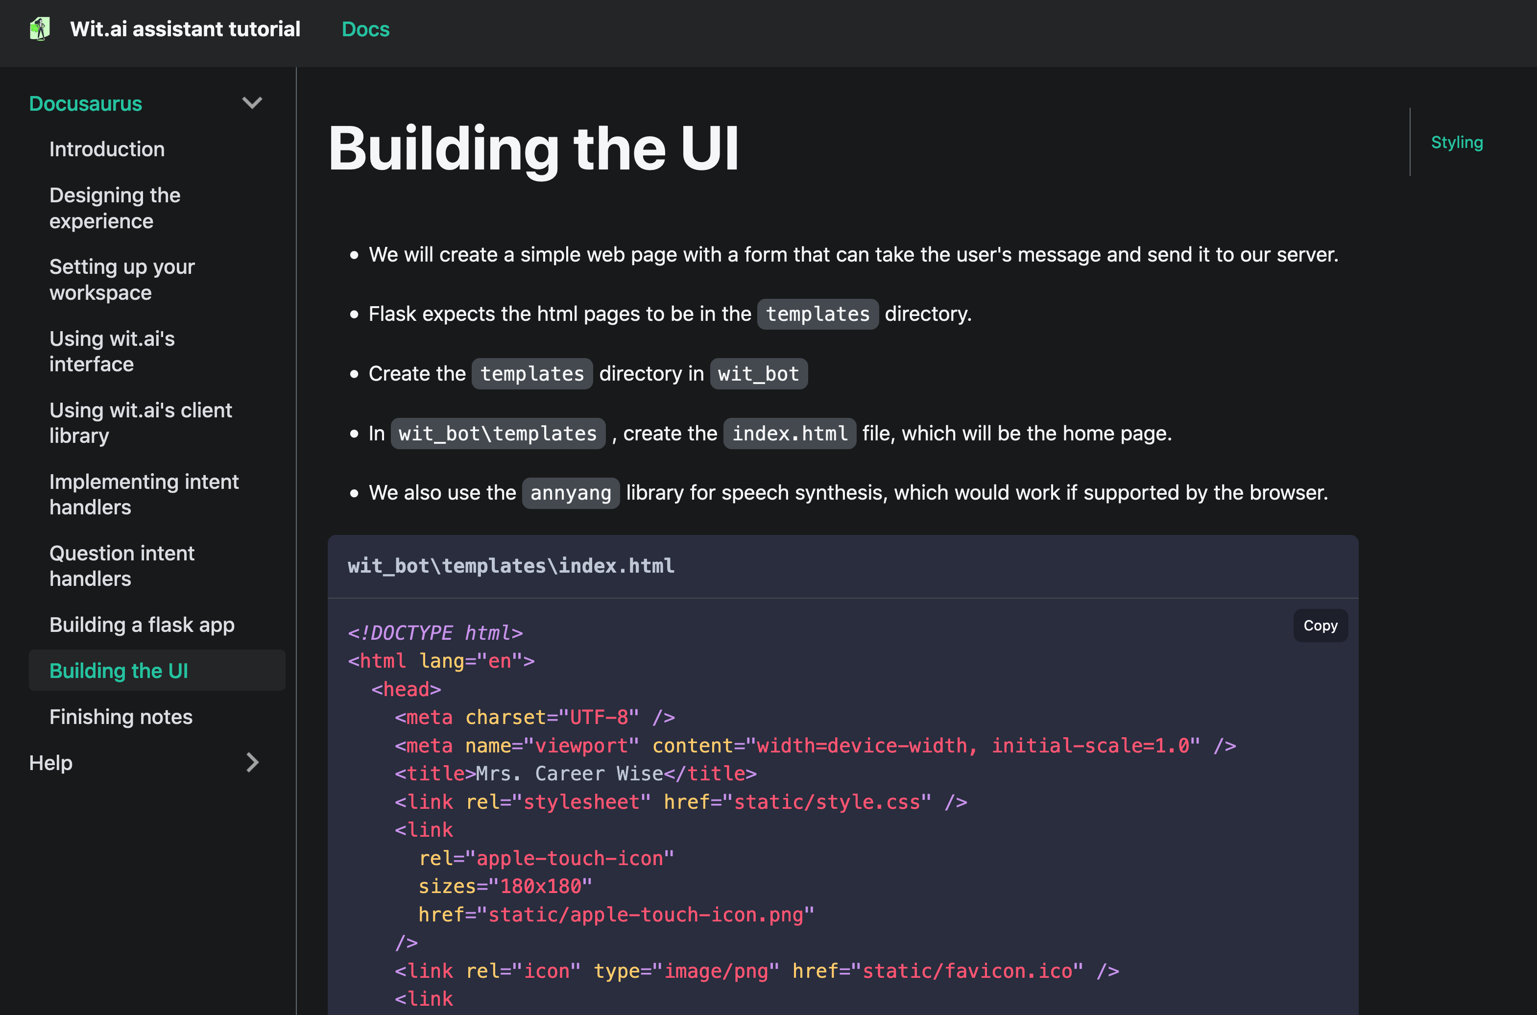This screenshot has width=1537, height=1015.
Task: Go to Designing the experience page
Action: (x=115, y=208)
